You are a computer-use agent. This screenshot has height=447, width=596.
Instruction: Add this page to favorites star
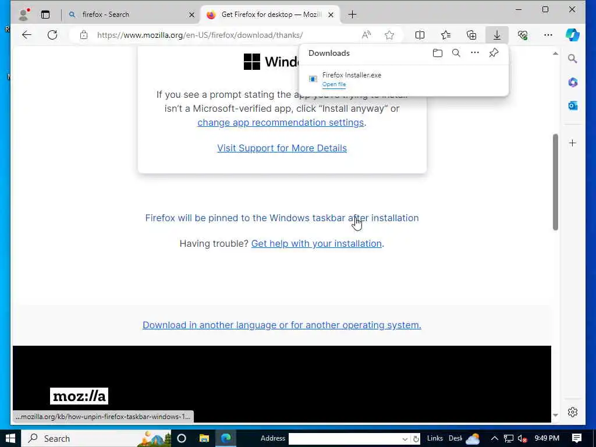pyautogui.click(x=389, y=35)
